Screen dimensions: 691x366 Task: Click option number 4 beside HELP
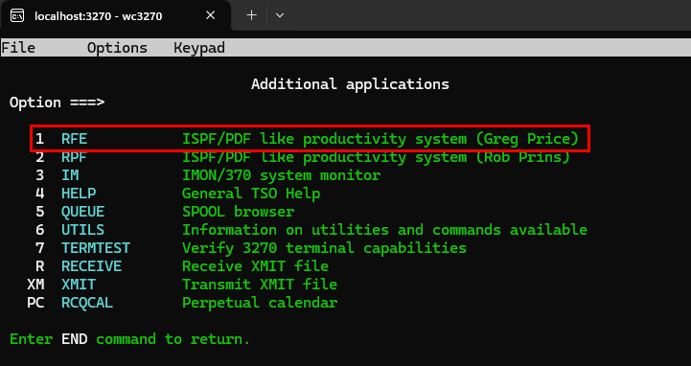39,194
